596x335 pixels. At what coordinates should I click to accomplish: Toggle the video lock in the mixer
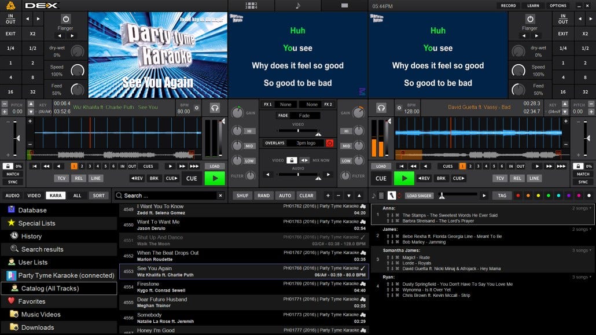[292, 160]
